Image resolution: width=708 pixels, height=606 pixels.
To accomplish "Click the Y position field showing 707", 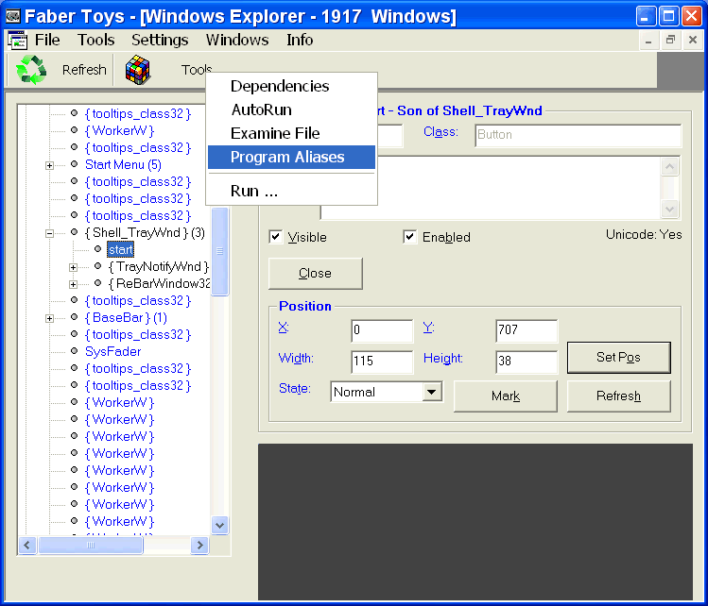I will click(527, 330).
